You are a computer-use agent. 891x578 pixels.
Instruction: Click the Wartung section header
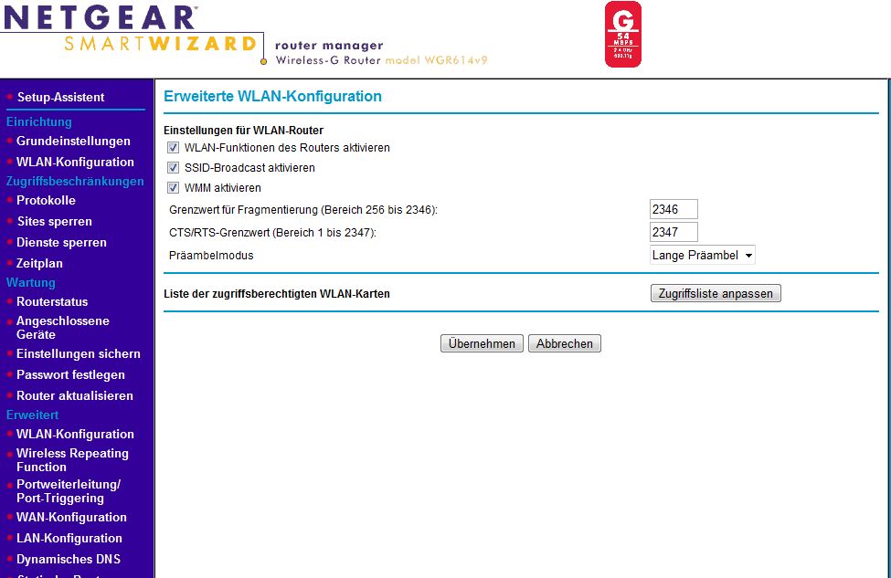coord(31,282)
